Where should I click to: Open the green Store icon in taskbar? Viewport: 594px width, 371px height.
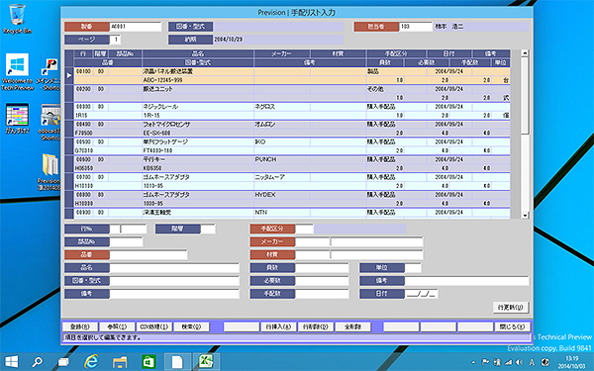pyautogui.click(x=148, y=361)
